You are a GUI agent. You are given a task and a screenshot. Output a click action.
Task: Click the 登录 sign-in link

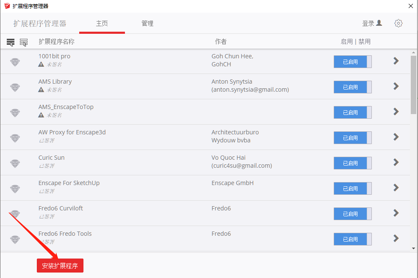click(x=368, y=23)
